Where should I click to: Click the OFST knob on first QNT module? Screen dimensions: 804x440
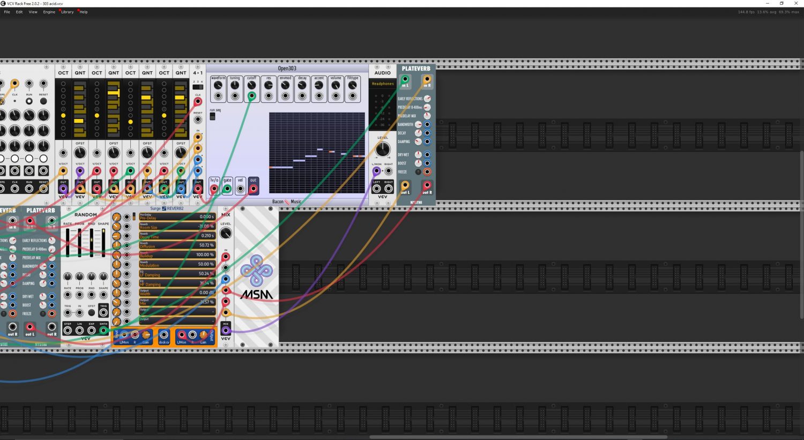(80, 153)
